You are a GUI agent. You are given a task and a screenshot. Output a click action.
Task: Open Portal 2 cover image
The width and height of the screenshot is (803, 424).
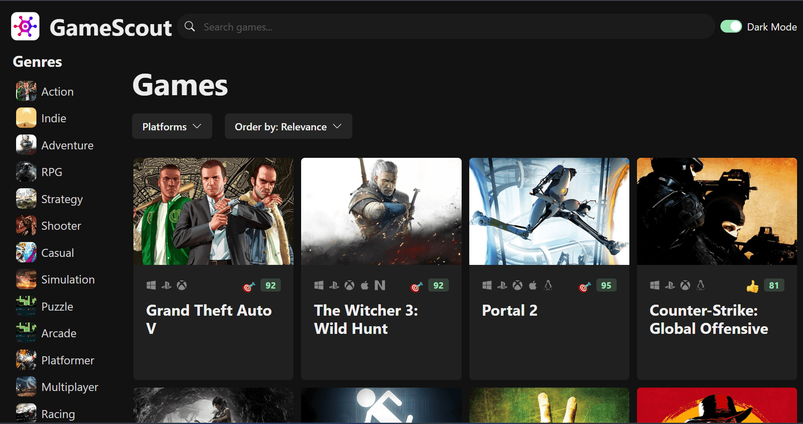[x=549, y=212]
